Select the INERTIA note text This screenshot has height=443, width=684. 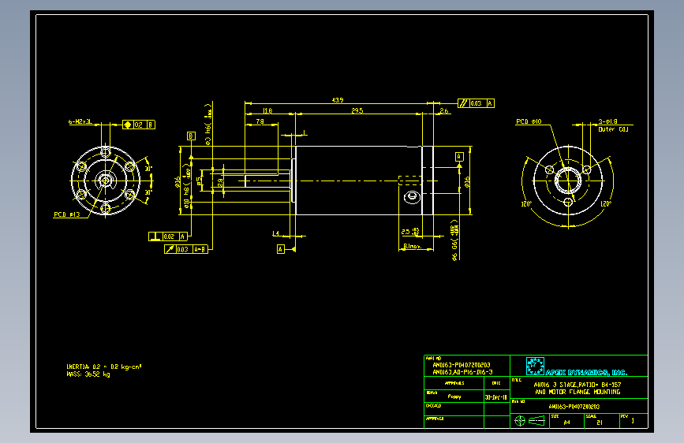(x=104, y=367)
